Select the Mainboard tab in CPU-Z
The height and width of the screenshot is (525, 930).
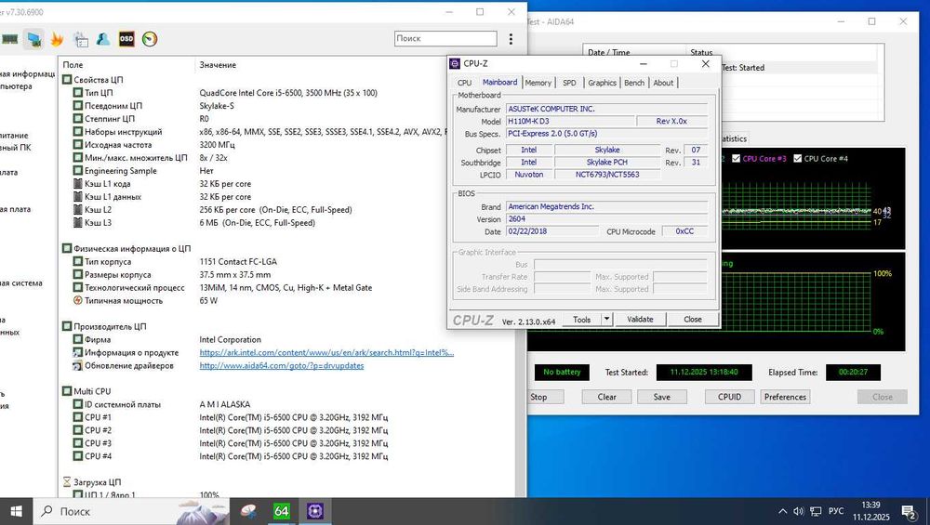click(x=499, y=83)
